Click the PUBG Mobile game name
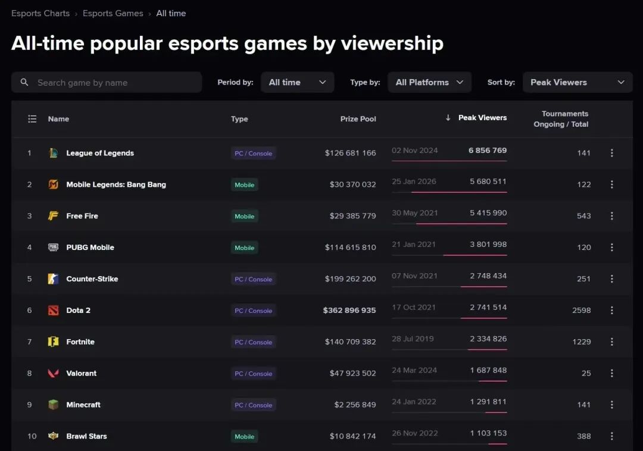 [x=90, y=248]
